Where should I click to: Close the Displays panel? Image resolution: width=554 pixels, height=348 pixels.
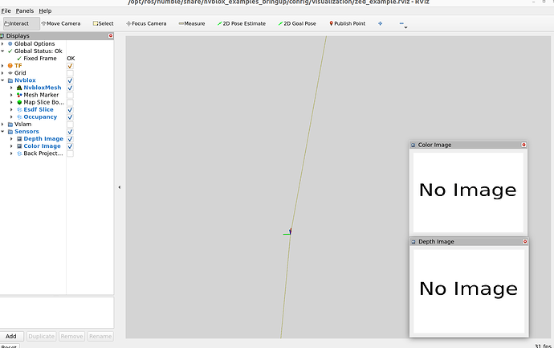[111, 35]
